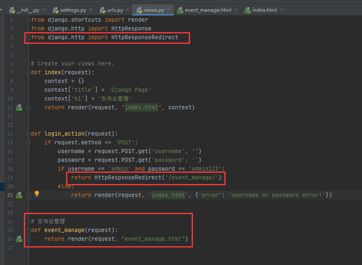This screenshot has height=265, width=362.
Task: Switch to the urls.py tab
Action: tap(115, 10)
